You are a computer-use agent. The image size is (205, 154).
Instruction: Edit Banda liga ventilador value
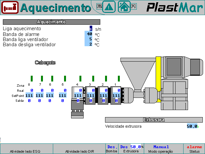[89, 39]
